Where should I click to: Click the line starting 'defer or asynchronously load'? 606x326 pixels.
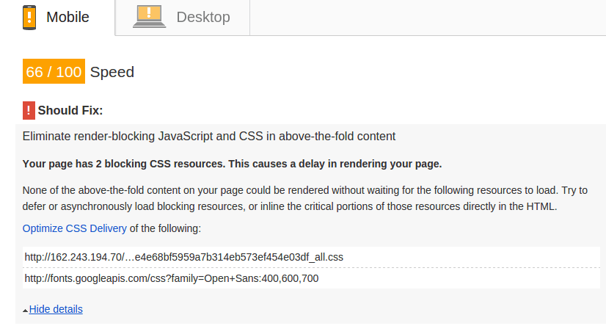290,206
